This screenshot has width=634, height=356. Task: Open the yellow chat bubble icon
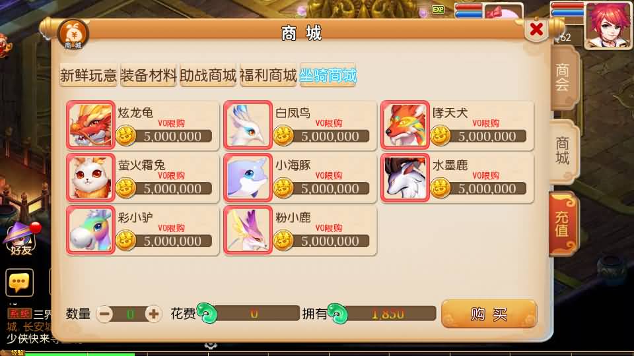pyautogui.click(x=19, y=282)
